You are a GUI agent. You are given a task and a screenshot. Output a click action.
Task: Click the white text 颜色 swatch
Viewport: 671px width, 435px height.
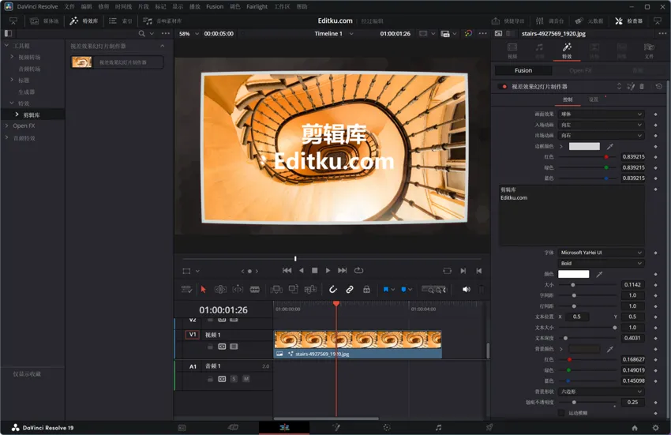click(573, 274)
